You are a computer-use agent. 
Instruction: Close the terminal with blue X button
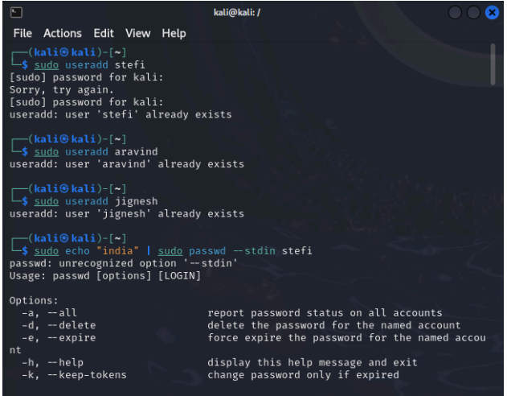point(492,13)
